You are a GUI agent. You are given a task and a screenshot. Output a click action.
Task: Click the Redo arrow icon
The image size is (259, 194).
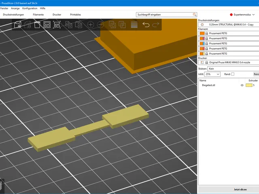pos(155,25)
